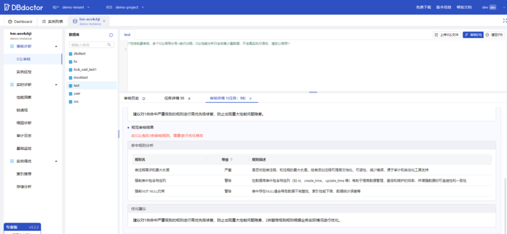Image resolution: width=507 pixels, height=234 pixels.
Task: Open the 帮助文档 link
Action: click(x=464, y=7)
